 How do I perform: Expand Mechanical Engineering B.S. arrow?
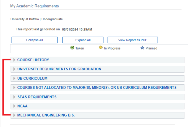[14, 115]
